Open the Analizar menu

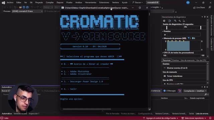(79, 3)
